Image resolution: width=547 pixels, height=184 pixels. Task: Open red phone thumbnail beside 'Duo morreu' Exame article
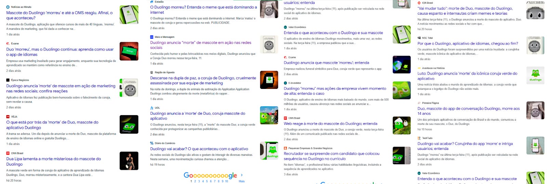tap(129, 51)
